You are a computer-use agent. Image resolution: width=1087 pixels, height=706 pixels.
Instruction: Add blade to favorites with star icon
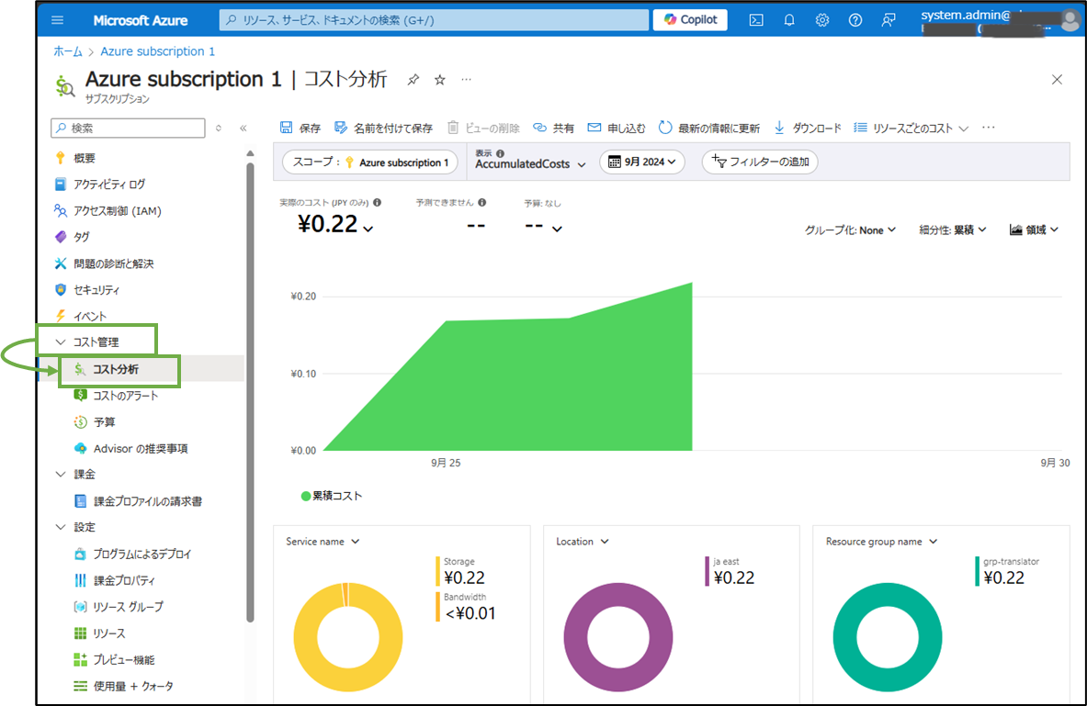point(439,80)
